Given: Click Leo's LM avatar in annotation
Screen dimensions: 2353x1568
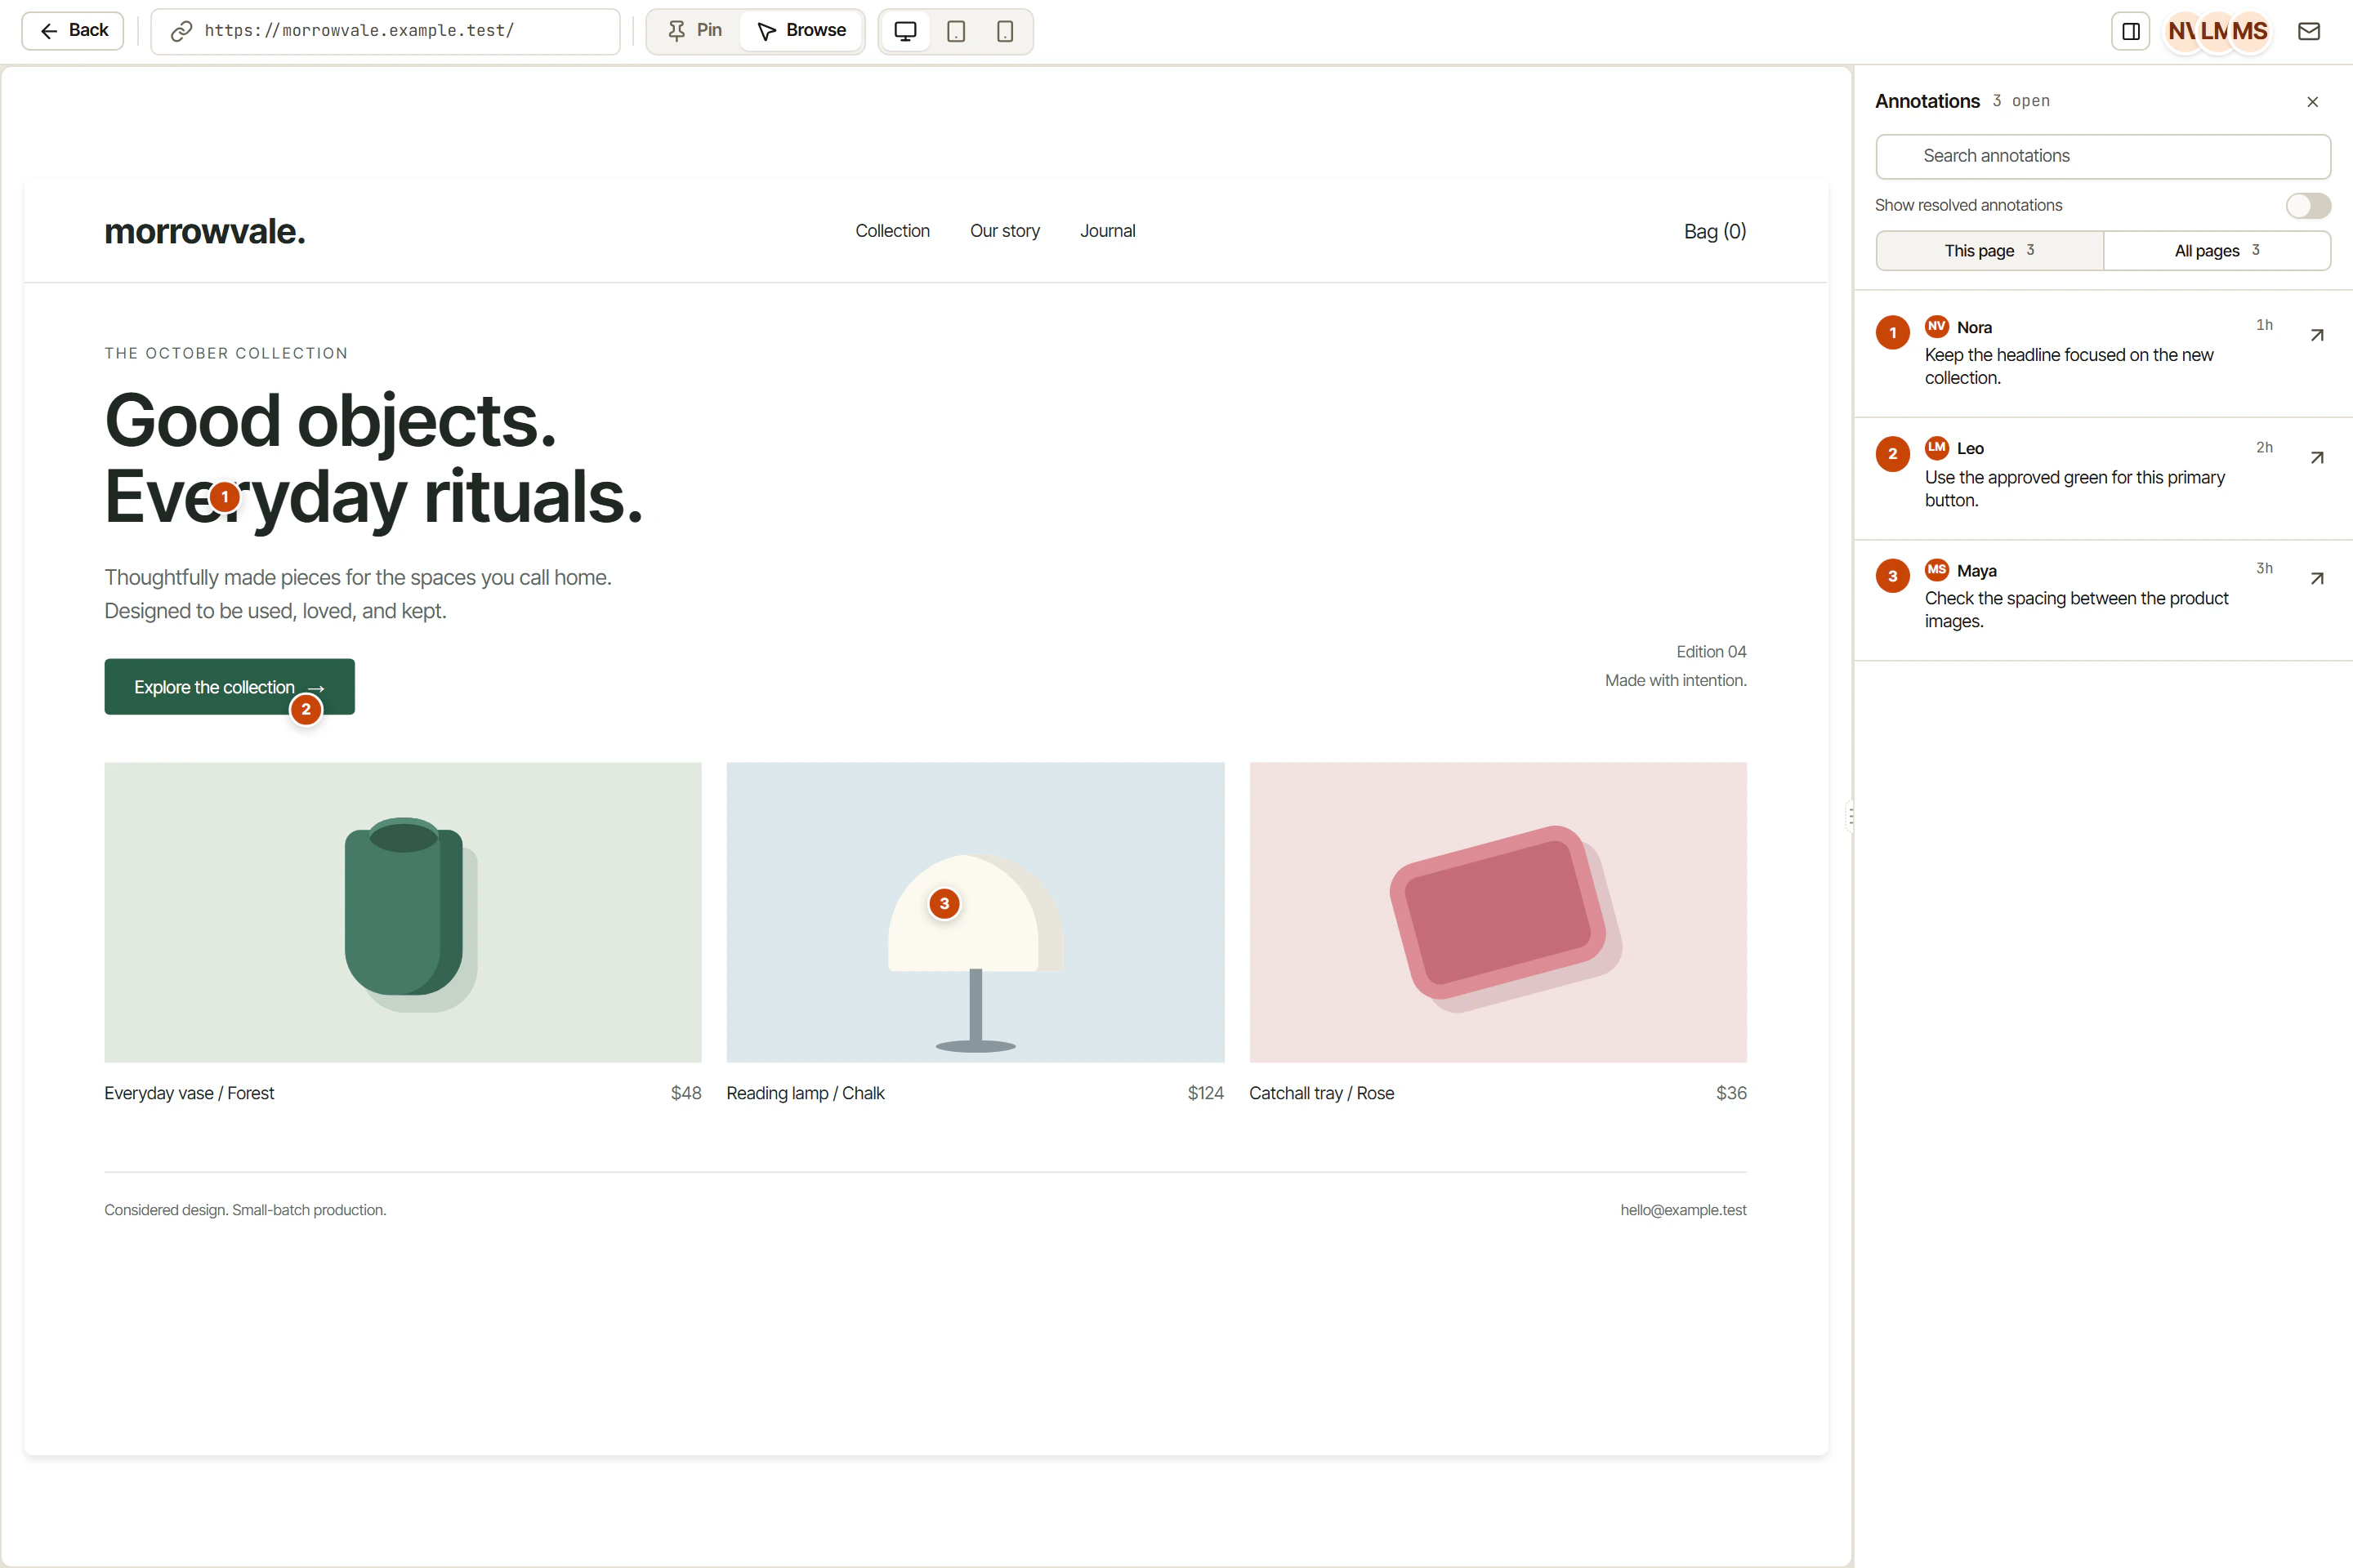Looking at the screenshot, I should pos(1937,448).
